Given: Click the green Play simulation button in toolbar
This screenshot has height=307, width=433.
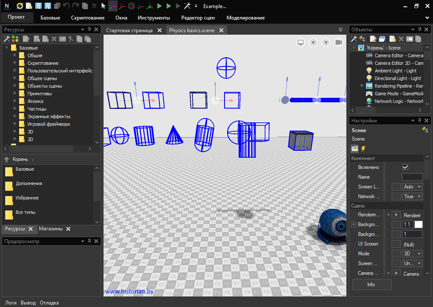Looking at the screenshot, I should point(159,6).
